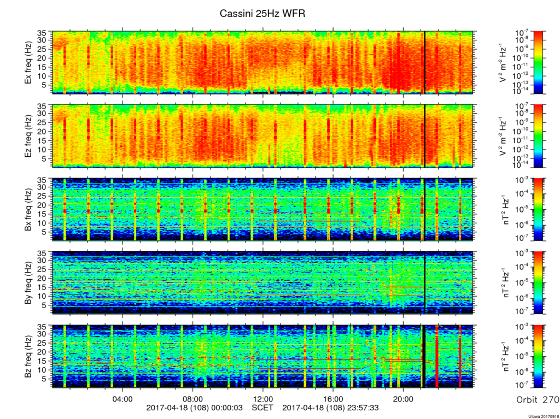
Task: Click the end time "2017-04-18 (108) 23:57:33"
Action: pyautogui.click(x=331, y=408)
